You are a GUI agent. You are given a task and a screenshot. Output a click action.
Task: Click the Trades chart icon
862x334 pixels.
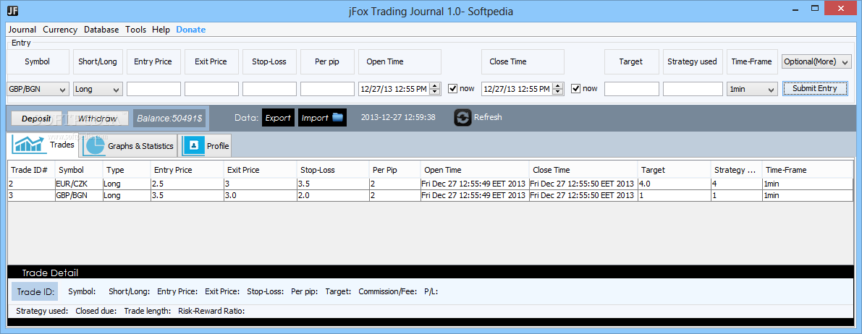point(29,145)
